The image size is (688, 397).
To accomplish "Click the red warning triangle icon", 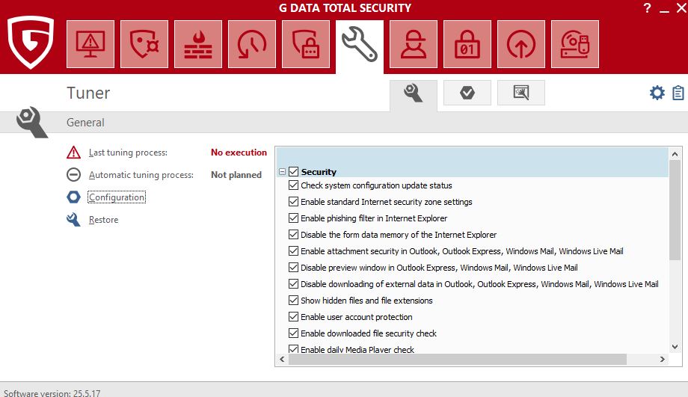I will [x=74, y=153].
